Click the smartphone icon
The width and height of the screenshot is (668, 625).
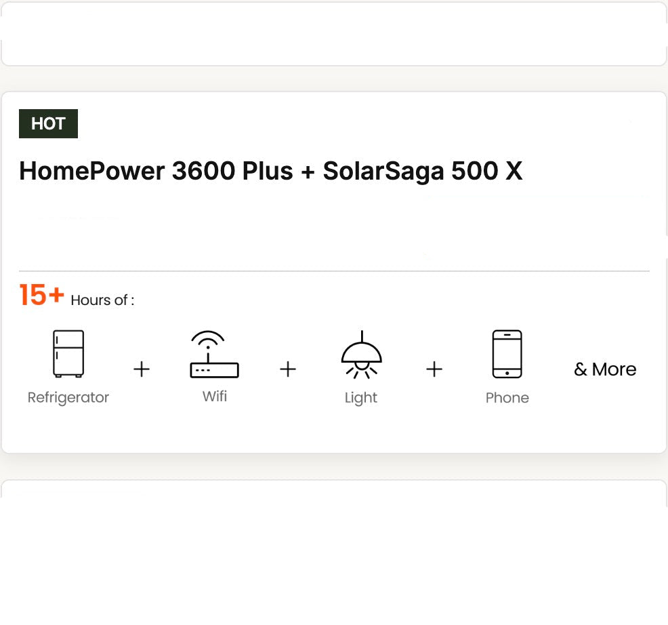point(507,354)
